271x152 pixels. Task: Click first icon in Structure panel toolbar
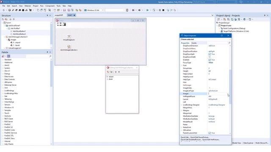click(3, 19)
